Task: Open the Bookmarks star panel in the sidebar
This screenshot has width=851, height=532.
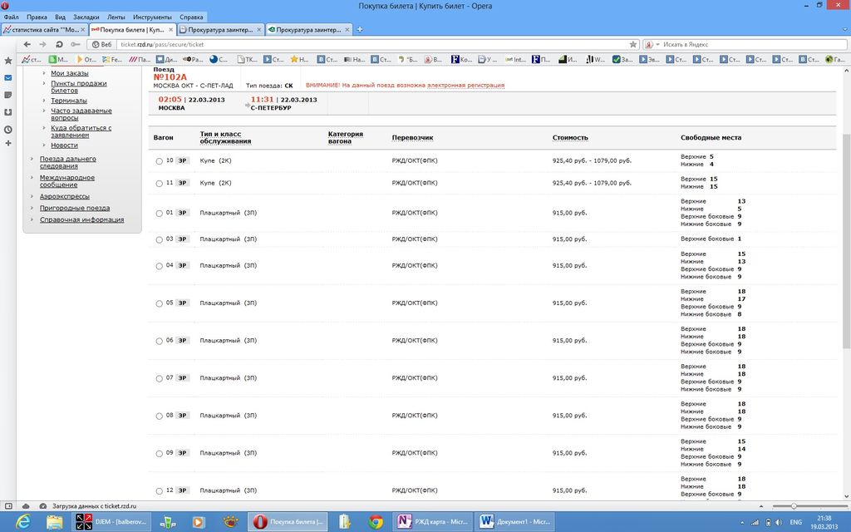Action: (x=8, y=61)
